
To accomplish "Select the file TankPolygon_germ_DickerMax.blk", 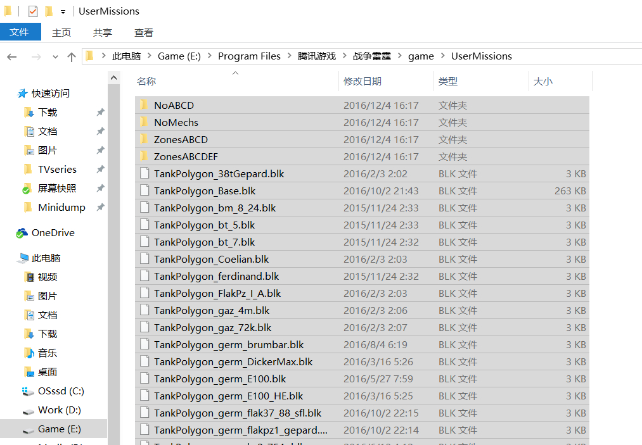I will [362, 362].
